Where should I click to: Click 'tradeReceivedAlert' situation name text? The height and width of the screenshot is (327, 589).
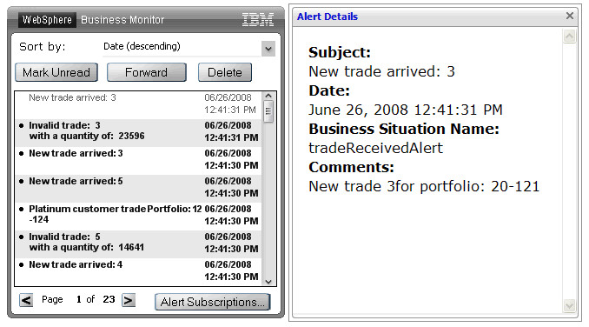click(x=375, y=148)
